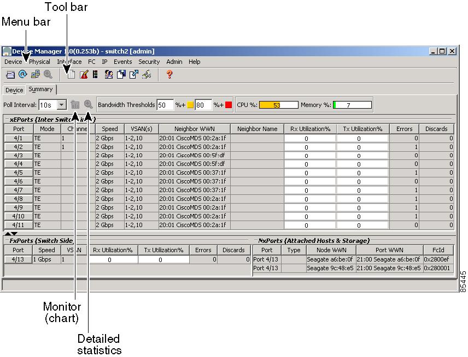Screen dimensions: 468x357
Task: Refresh the display using circular arrow icon
Action: tap(23, 74)
